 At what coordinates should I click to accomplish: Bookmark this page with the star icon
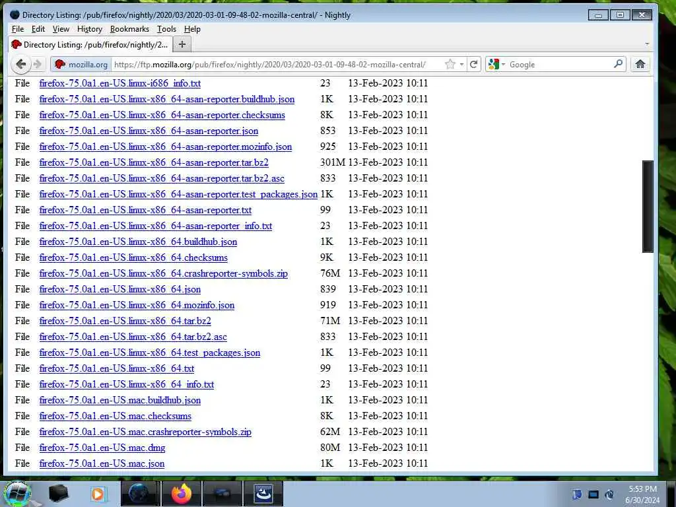450,64
